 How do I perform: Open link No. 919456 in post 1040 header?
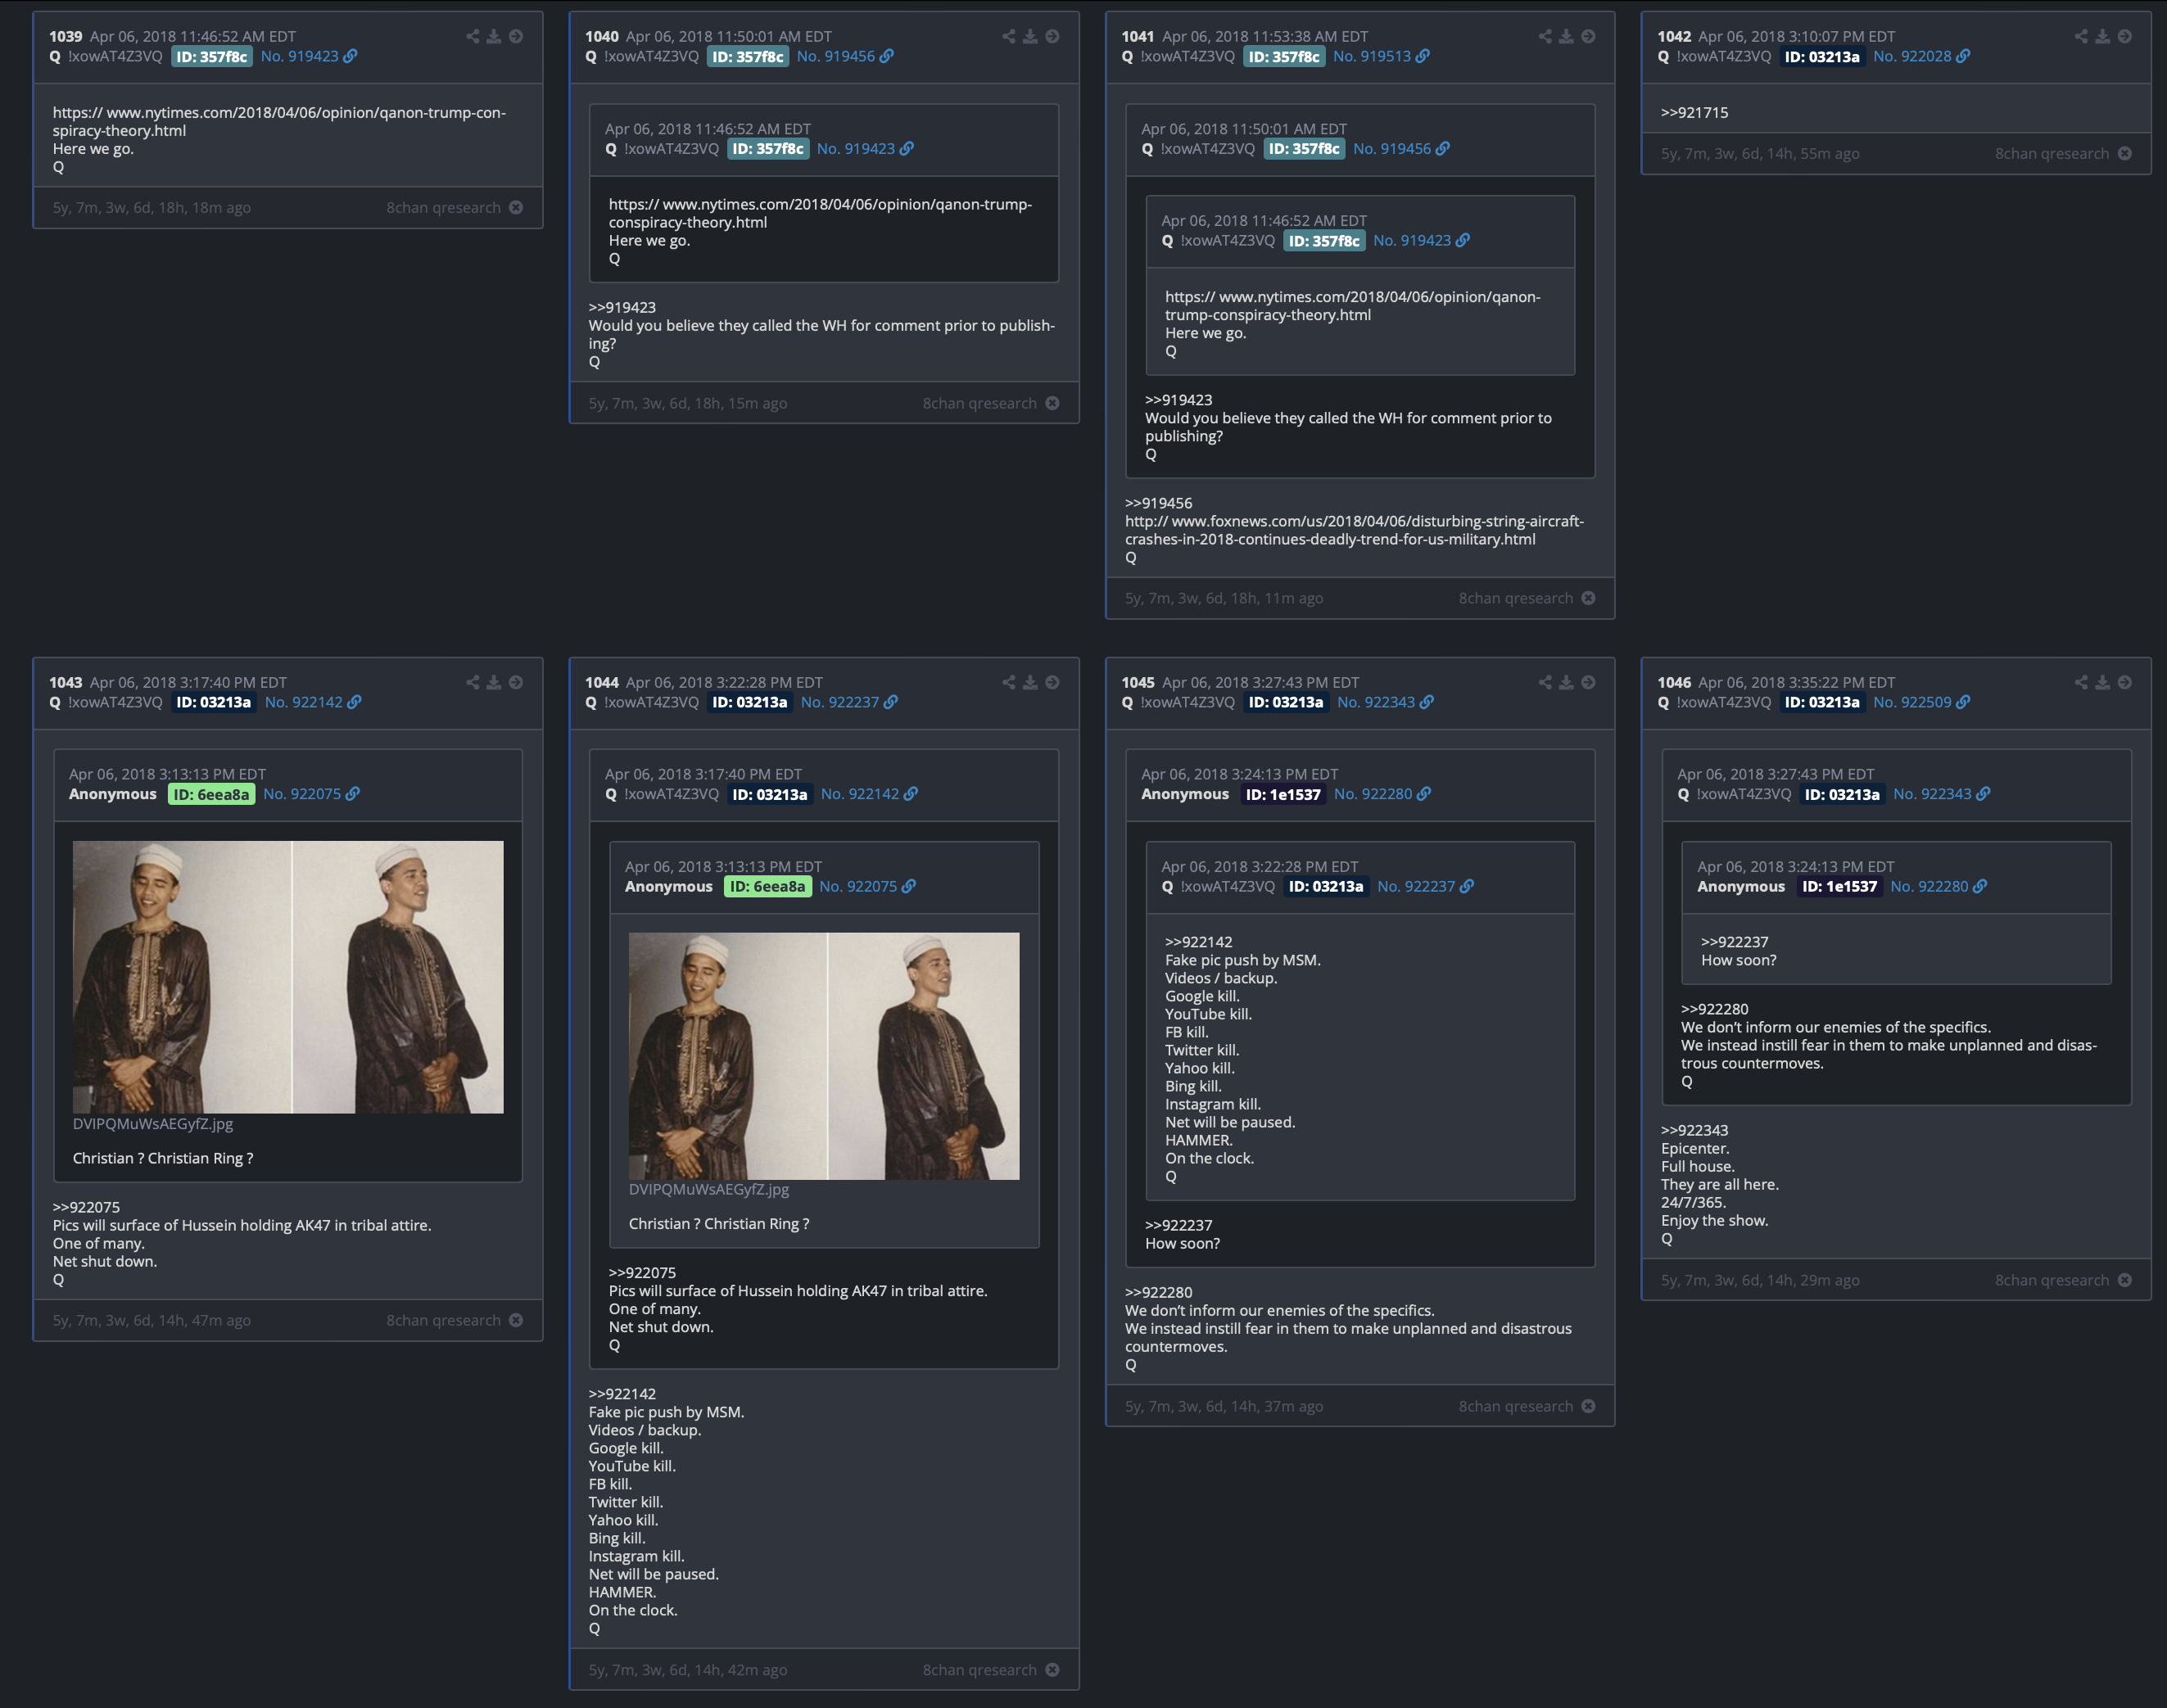tap(845, 56)
